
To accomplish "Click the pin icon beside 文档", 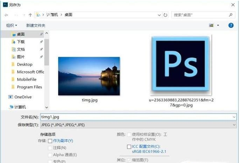I will coord(41,49).
